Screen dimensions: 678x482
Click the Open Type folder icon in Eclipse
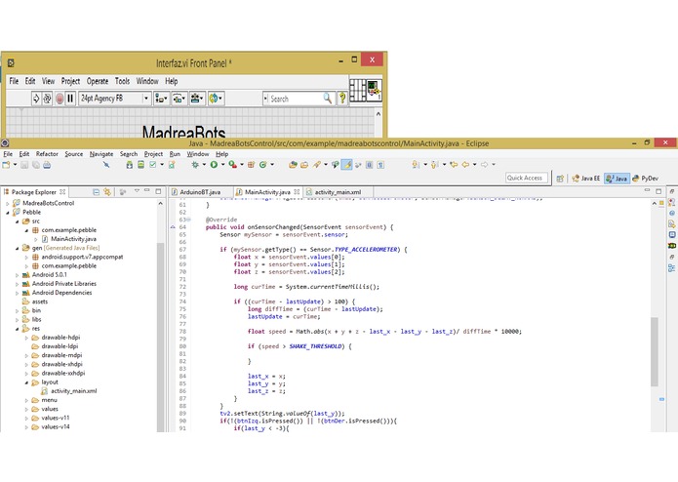tap(294, 165)
